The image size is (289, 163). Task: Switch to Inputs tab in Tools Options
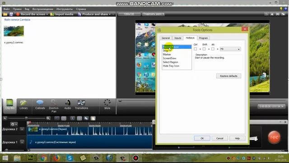[x=177, y=38]
